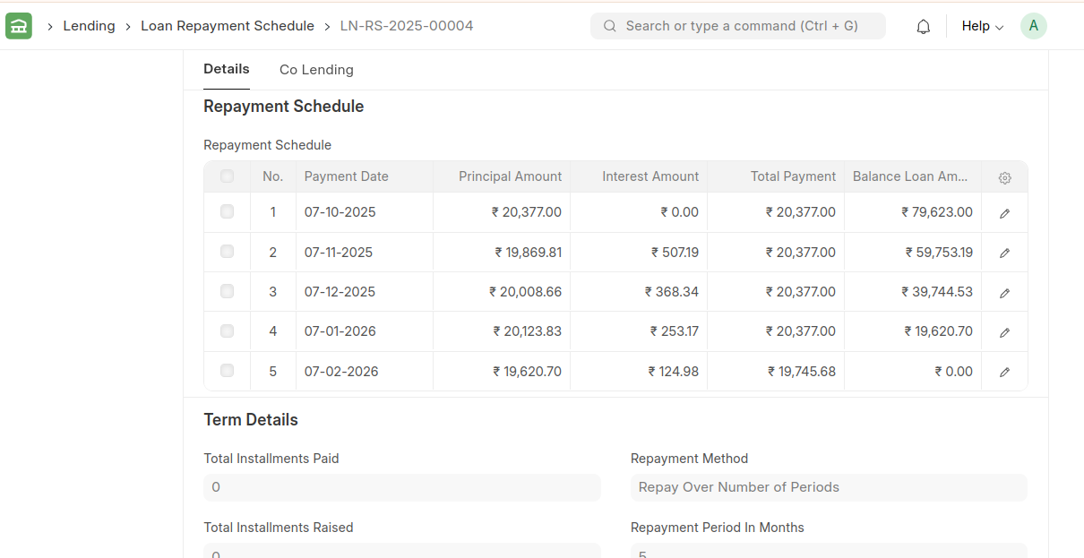Expand the Help dropdown menu
1084x558 pixels.
tap(982, 26)
